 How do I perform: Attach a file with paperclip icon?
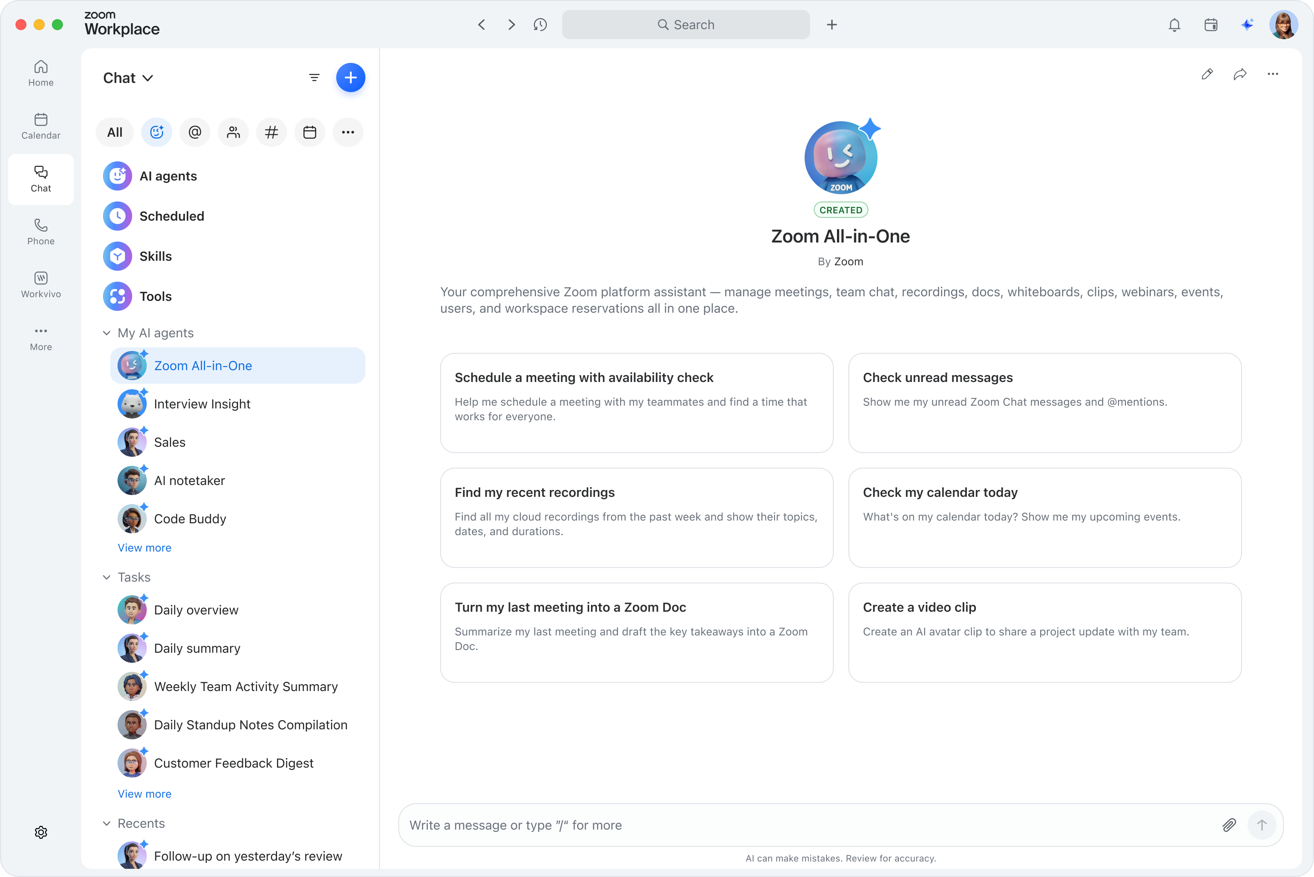point(1229,825)
